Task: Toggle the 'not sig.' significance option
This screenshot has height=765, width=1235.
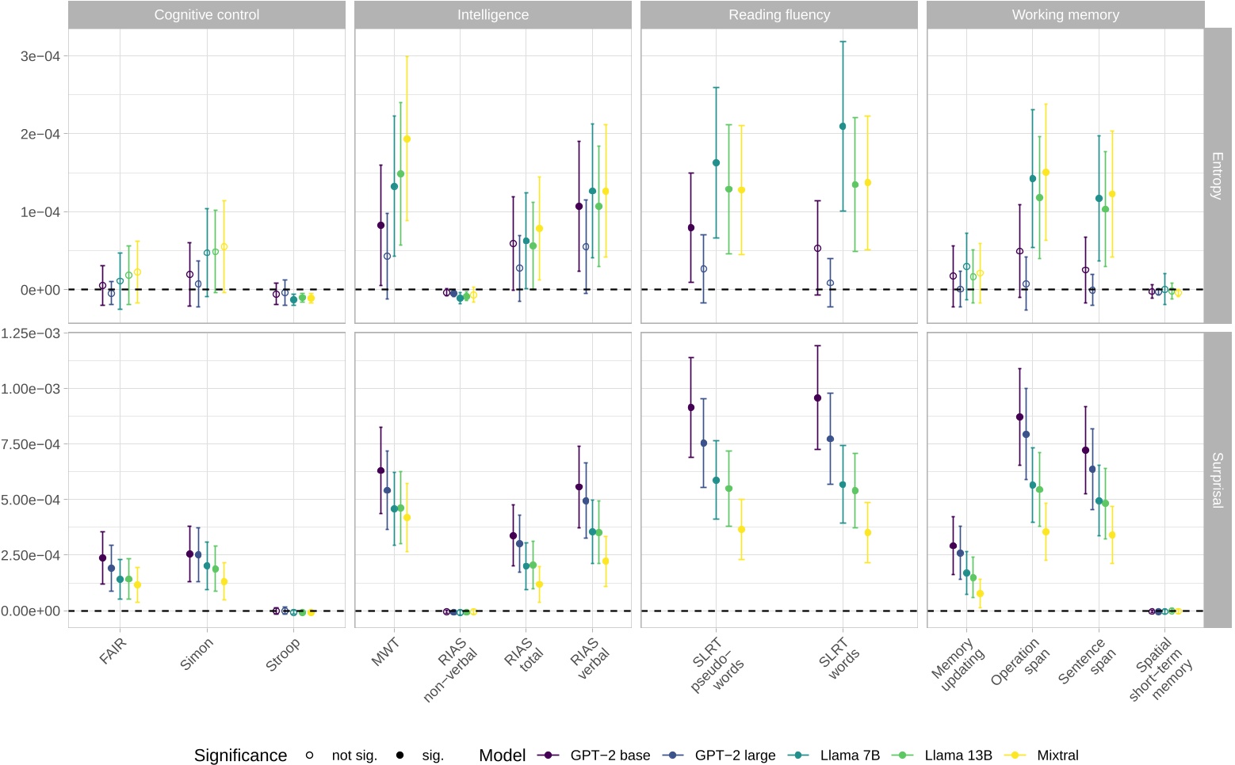Action: pos(309,755)
